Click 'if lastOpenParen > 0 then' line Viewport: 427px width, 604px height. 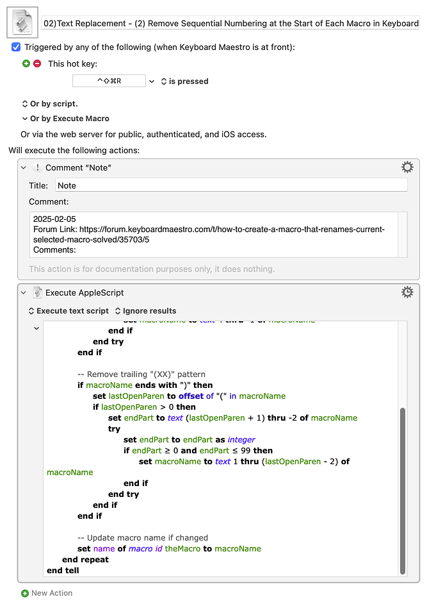(x=144, y=407)
